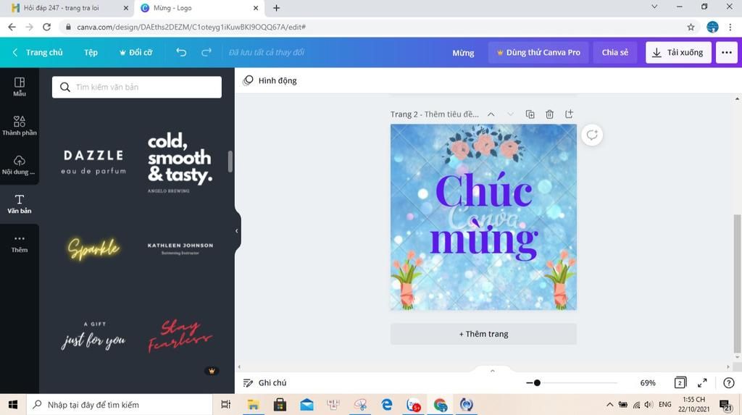742x415 pixels.
Task: Select cold, smooth & tasty text template
Action: pos(180,162)
